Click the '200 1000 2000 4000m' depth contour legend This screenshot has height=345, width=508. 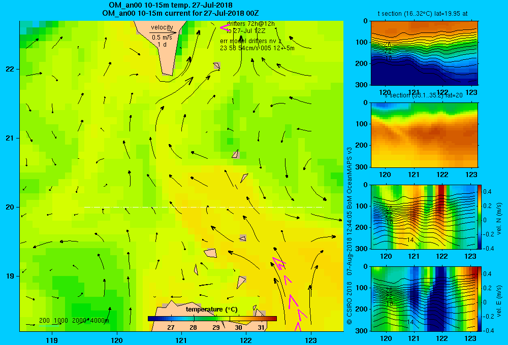[x=74, y=321]
